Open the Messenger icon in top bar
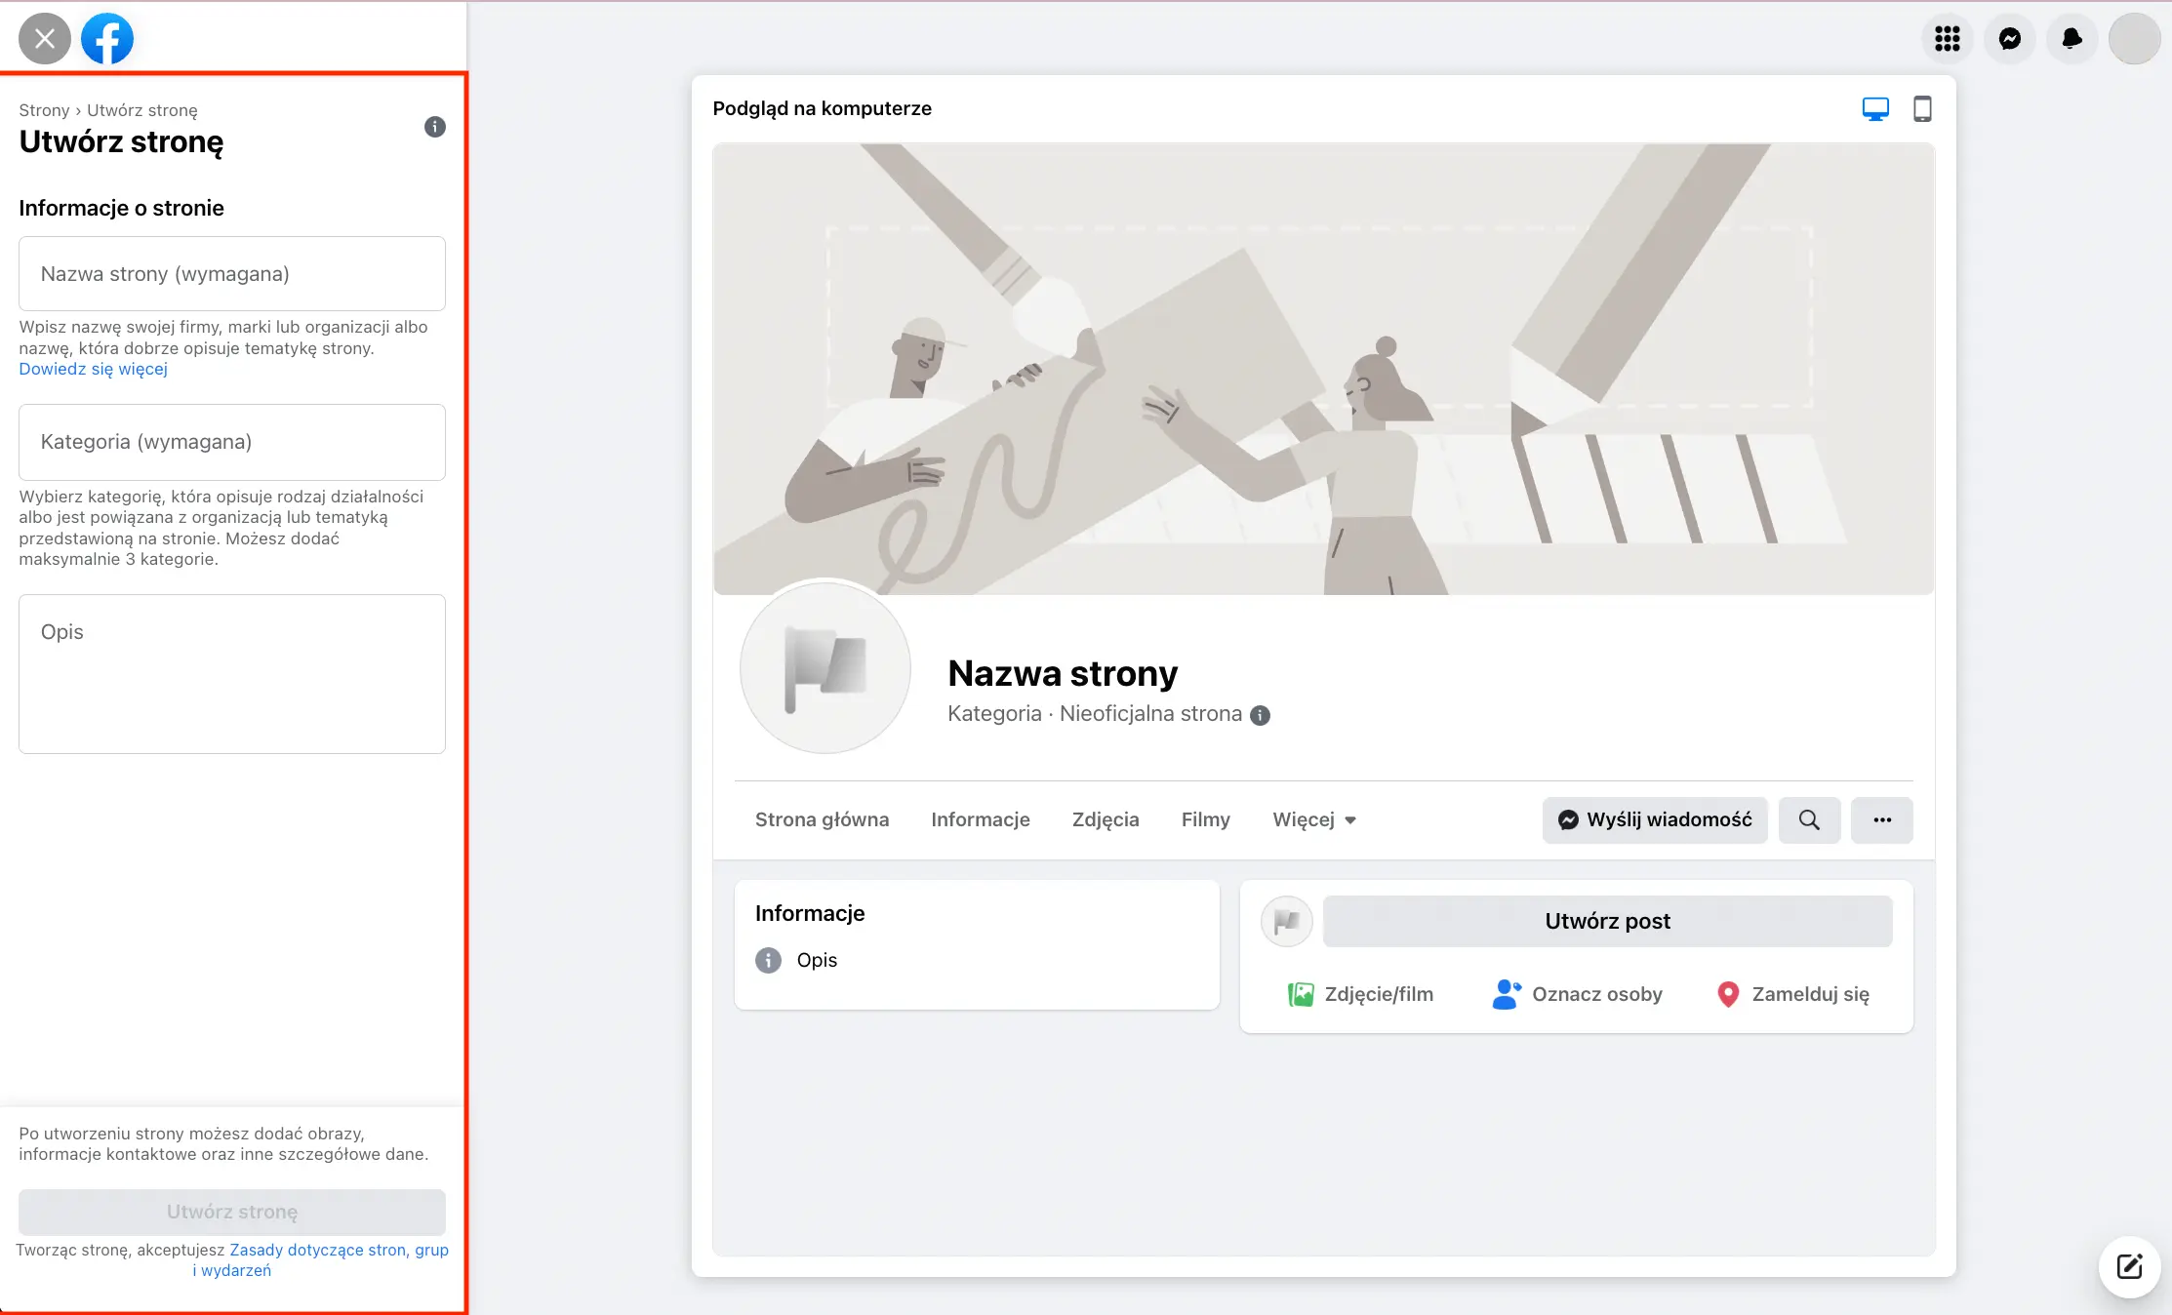 (2010, 39)
